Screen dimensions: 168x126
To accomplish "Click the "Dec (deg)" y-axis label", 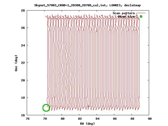I will tap(16, 63).
